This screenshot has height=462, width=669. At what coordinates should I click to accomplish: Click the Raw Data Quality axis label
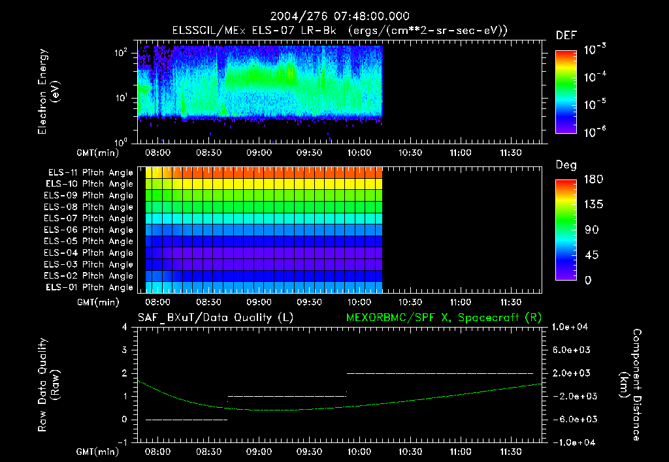pos(47,385)
